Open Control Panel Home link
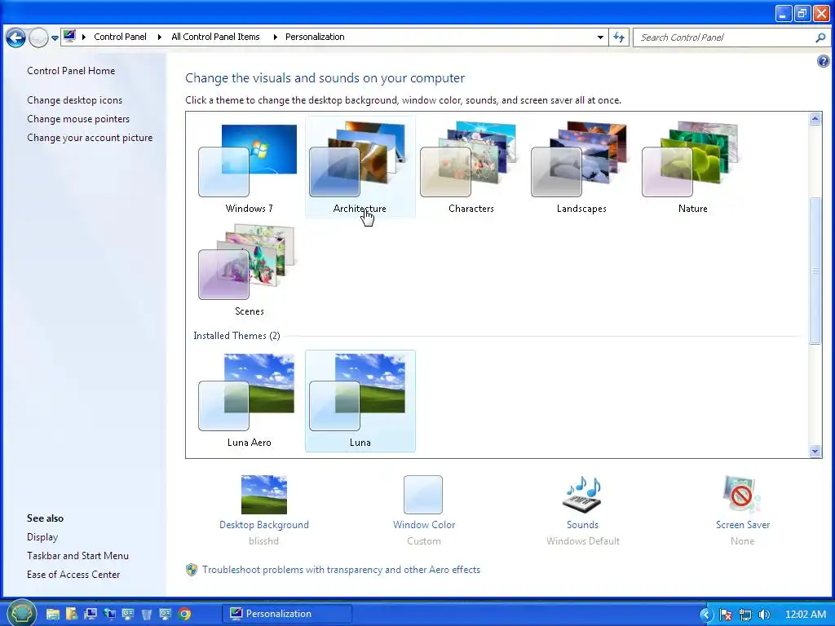 click(71, 71)
